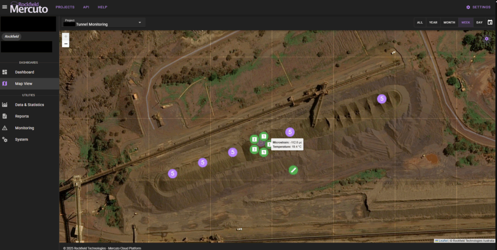Click the map zoom out minus button
The width and height of the screenshot is (497, 250).
point(66,44)
